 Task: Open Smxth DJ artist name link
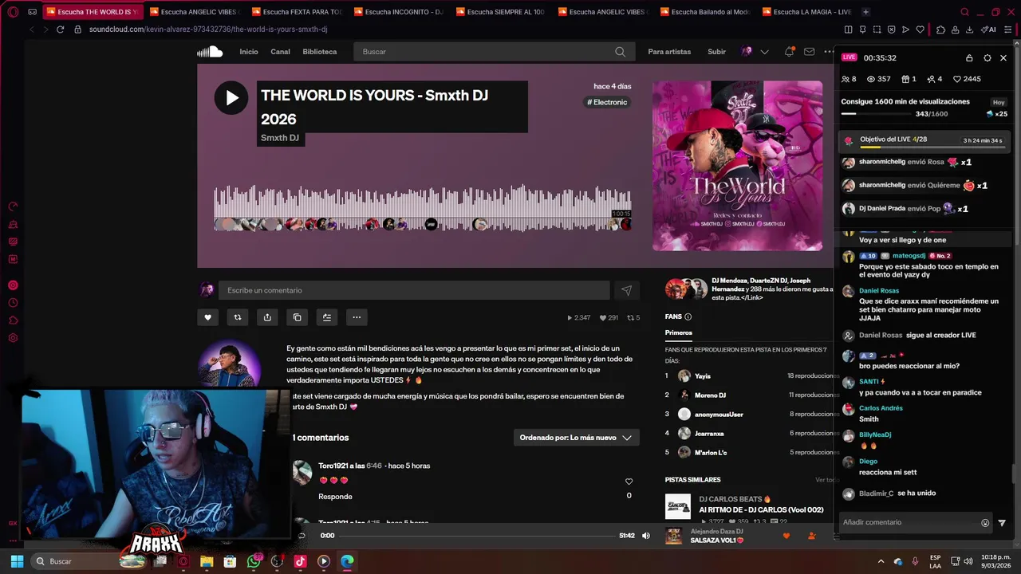point(280,138)
